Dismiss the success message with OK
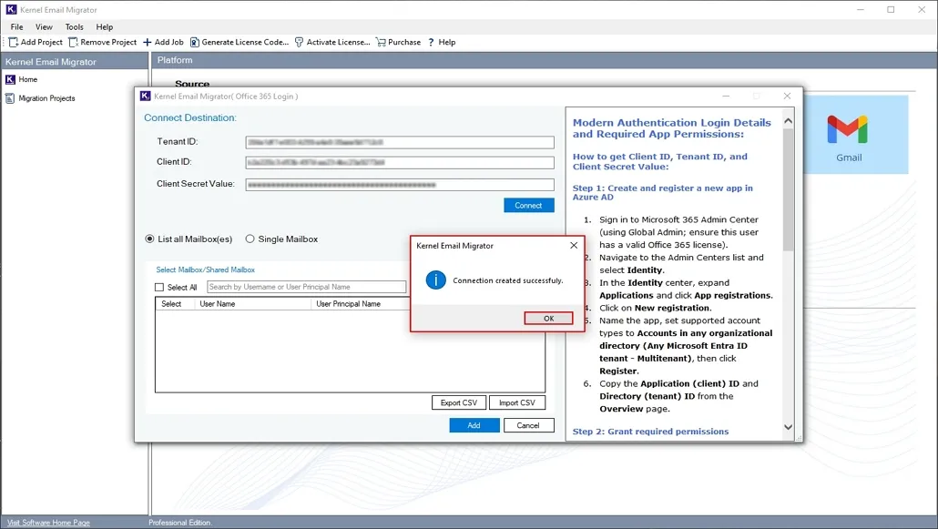Image resolution: width=938 pixels, height=529 pixels. [x=547, y=317]
